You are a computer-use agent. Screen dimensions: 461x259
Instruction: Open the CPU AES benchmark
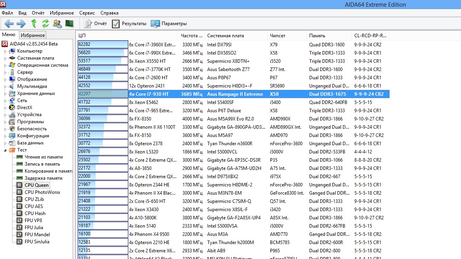(x=34, y=206)
